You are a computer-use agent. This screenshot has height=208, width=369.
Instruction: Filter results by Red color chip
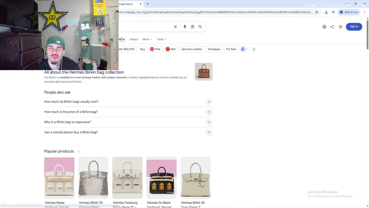coord(171,49)
